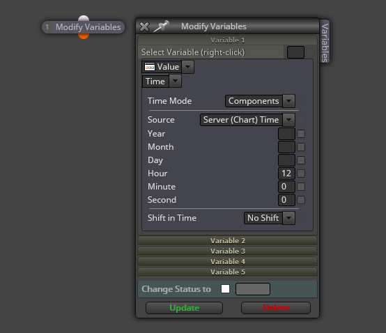This screenshot has height=333, width=386.
Task: Enable the Change Status to checkbox
Action: tap(225, 289)
